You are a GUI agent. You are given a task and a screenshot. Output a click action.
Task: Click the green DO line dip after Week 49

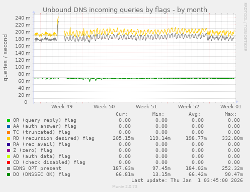(x=90, y=81)
